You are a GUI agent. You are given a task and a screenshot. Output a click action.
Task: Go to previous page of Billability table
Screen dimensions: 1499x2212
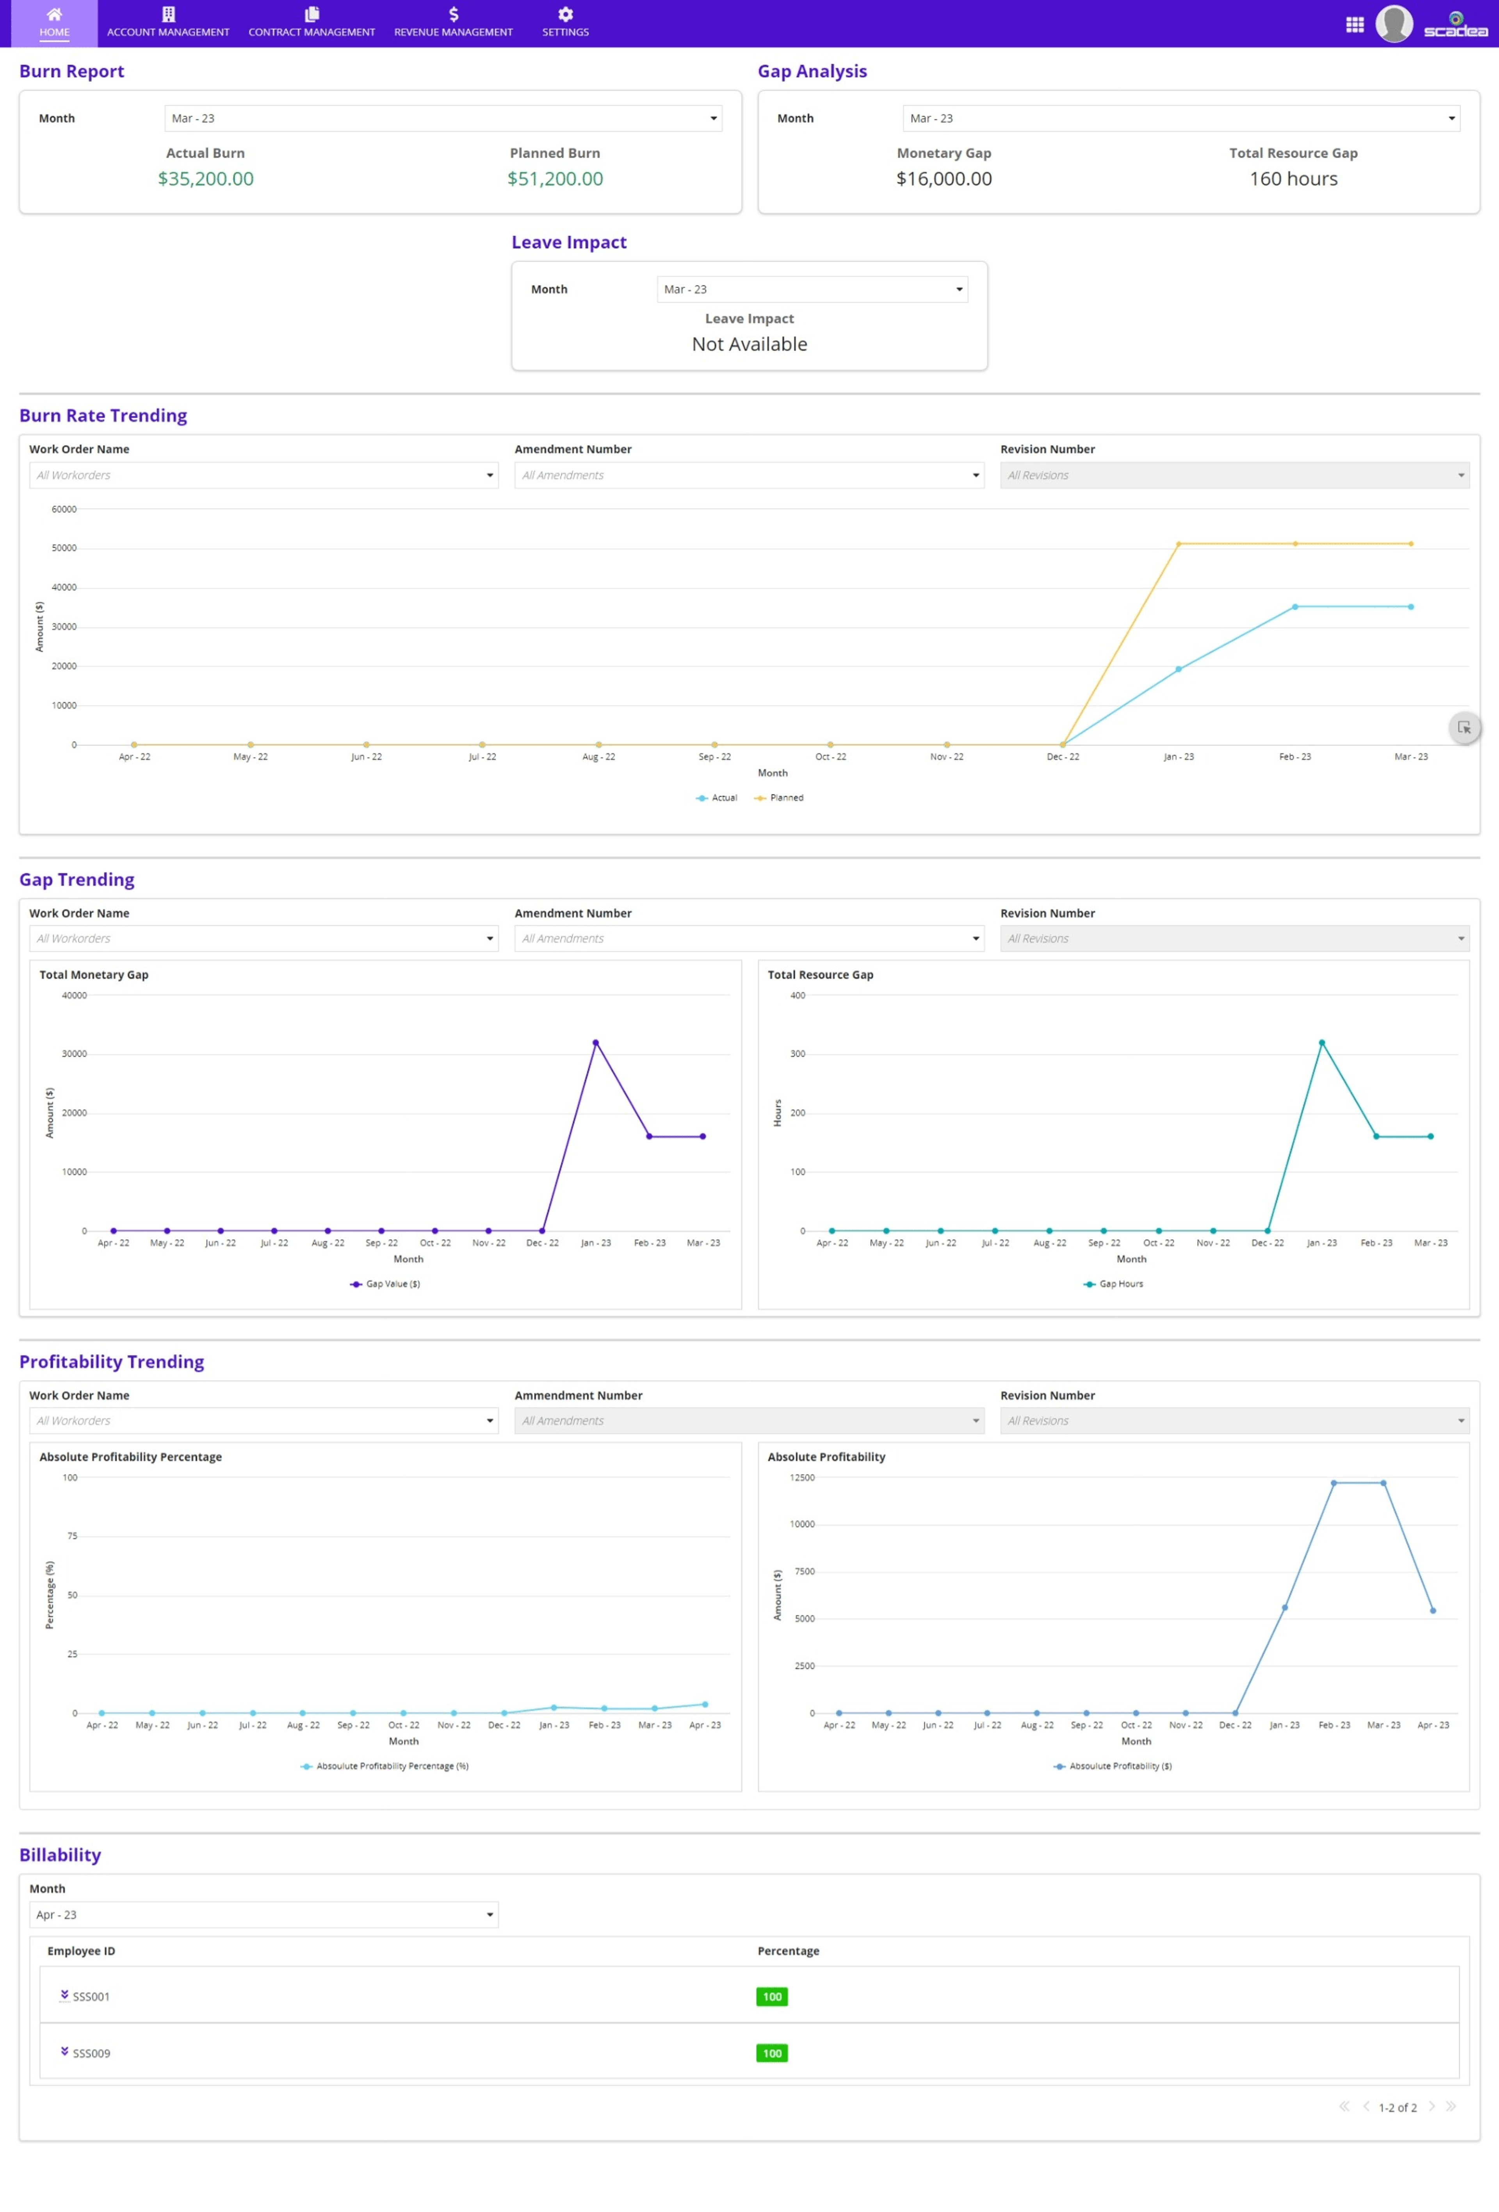click(1366, 2106)
